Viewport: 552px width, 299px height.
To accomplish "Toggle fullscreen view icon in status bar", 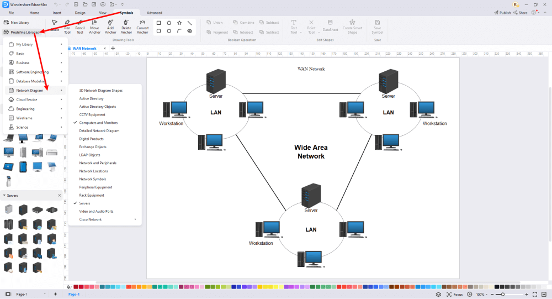I will click(535, 294).
